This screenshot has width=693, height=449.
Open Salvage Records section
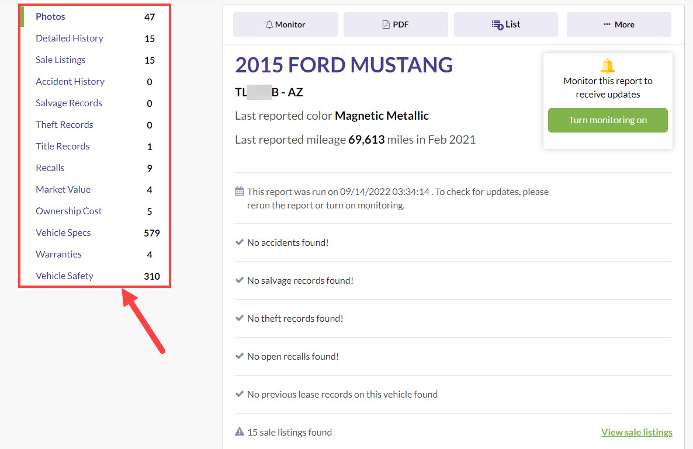click(69, 103)
